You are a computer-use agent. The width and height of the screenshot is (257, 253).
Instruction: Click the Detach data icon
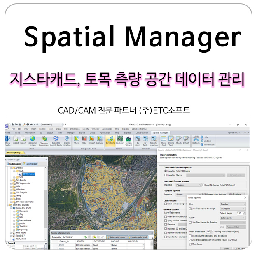(x=186, y=140)
